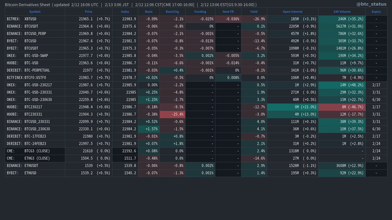Viewport: 392px width, 220px height.
Task: Click the 22259.8 price for OKEX BTC-USD-230630
Action: coord(86,100)
